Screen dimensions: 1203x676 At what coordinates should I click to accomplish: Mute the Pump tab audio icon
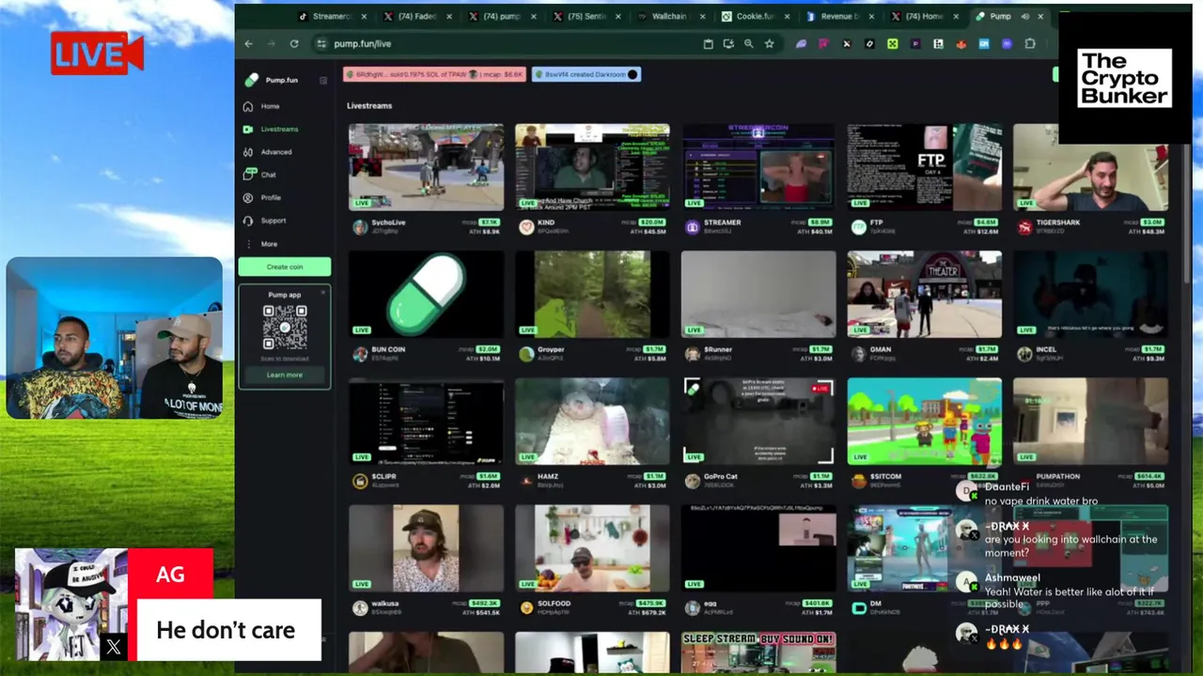(x=1024, y=16)
